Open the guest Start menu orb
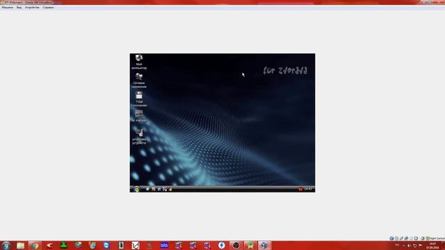The image size is (445, 250). [136, 189]
